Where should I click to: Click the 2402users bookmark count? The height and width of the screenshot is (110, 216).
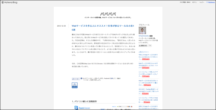point(146,59)
